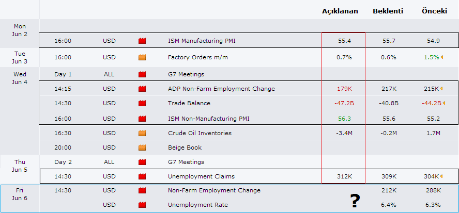Click the red impact icon for Unemployment Claims
This screenshot has height=213, width=459.
coord(142,176)
